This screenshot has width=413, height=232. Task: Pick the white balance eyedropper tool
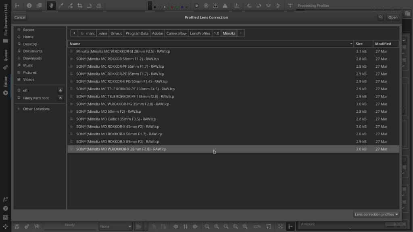point(61,6)
